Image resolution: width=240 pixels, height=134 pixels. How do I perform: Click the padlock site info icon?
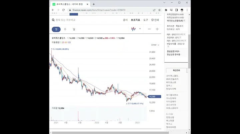[70, 10]
